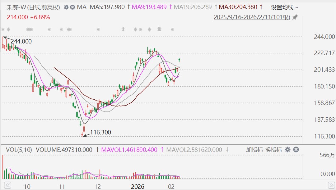Open chart settings gear beside the 禾赛-W title
Image resolution: width=336 pixels, height=190 pixels.
click(66, 7)
